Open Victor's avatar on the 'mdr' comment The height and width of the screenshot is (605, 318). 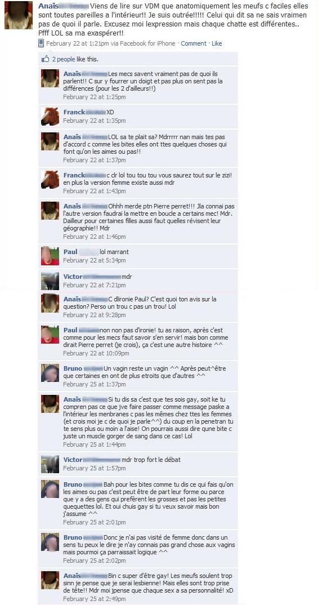[50, 281]
